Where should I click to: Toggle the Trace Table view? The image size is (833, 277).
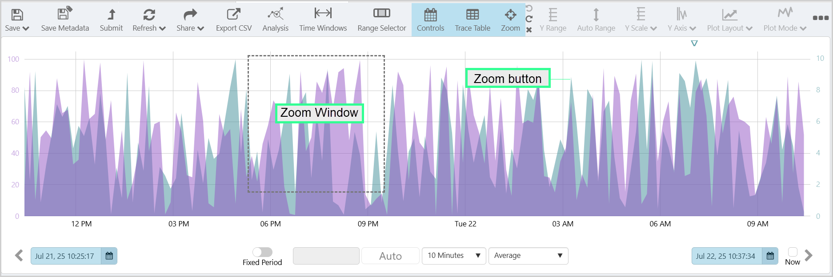click(473, 20)
